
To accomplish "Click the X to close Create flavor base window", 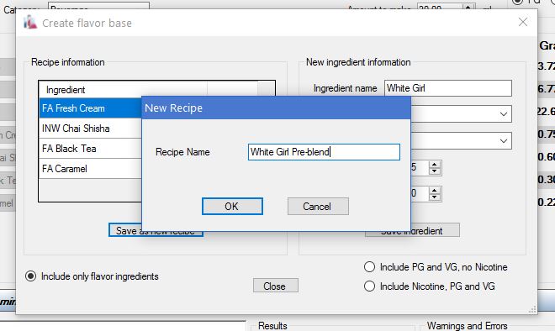I will (523, 22).
